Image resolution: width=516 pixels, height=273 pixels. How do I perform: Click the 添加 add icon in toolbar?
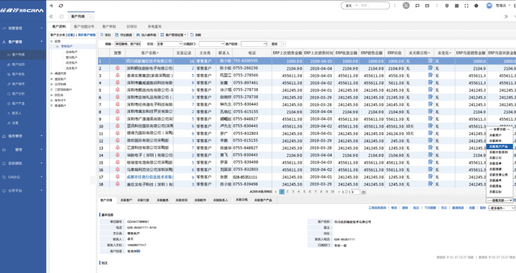point(102,34)
